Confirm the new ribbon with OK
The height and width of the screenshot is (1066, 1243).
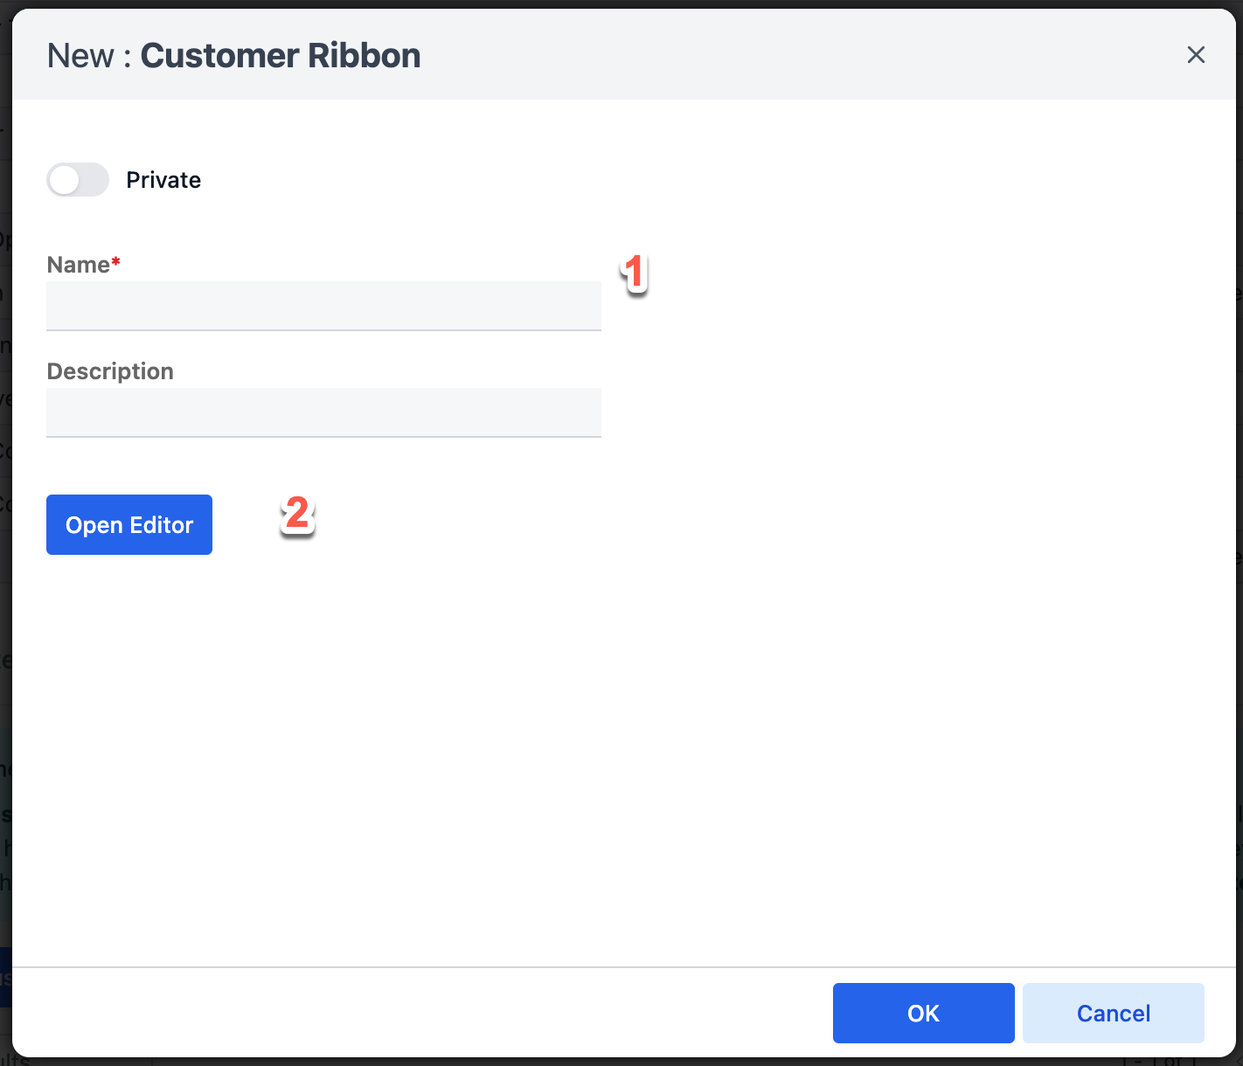click(x=923, y=1013)
